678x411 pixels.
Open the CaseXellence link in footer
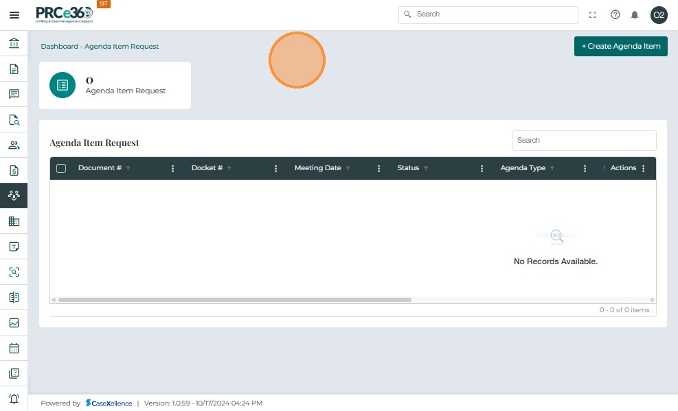(x=109, y=403)
